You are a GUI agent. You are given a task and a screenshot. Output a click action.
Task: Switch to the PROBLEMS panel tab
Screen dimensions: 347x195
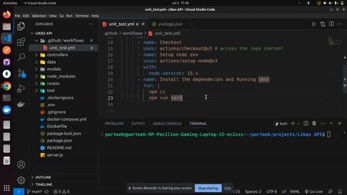(114, 123)
